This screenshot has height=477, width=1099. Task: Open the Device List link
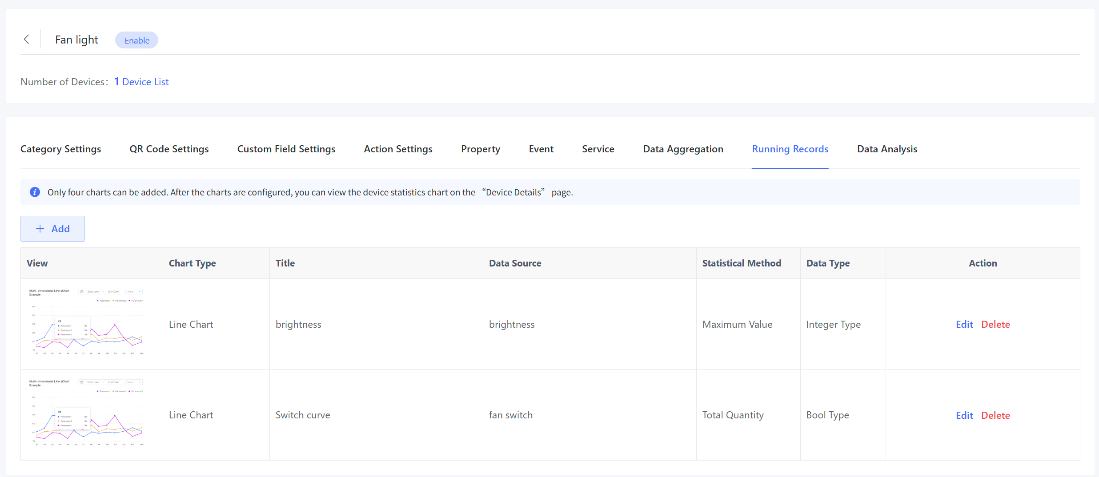point(145,82)
